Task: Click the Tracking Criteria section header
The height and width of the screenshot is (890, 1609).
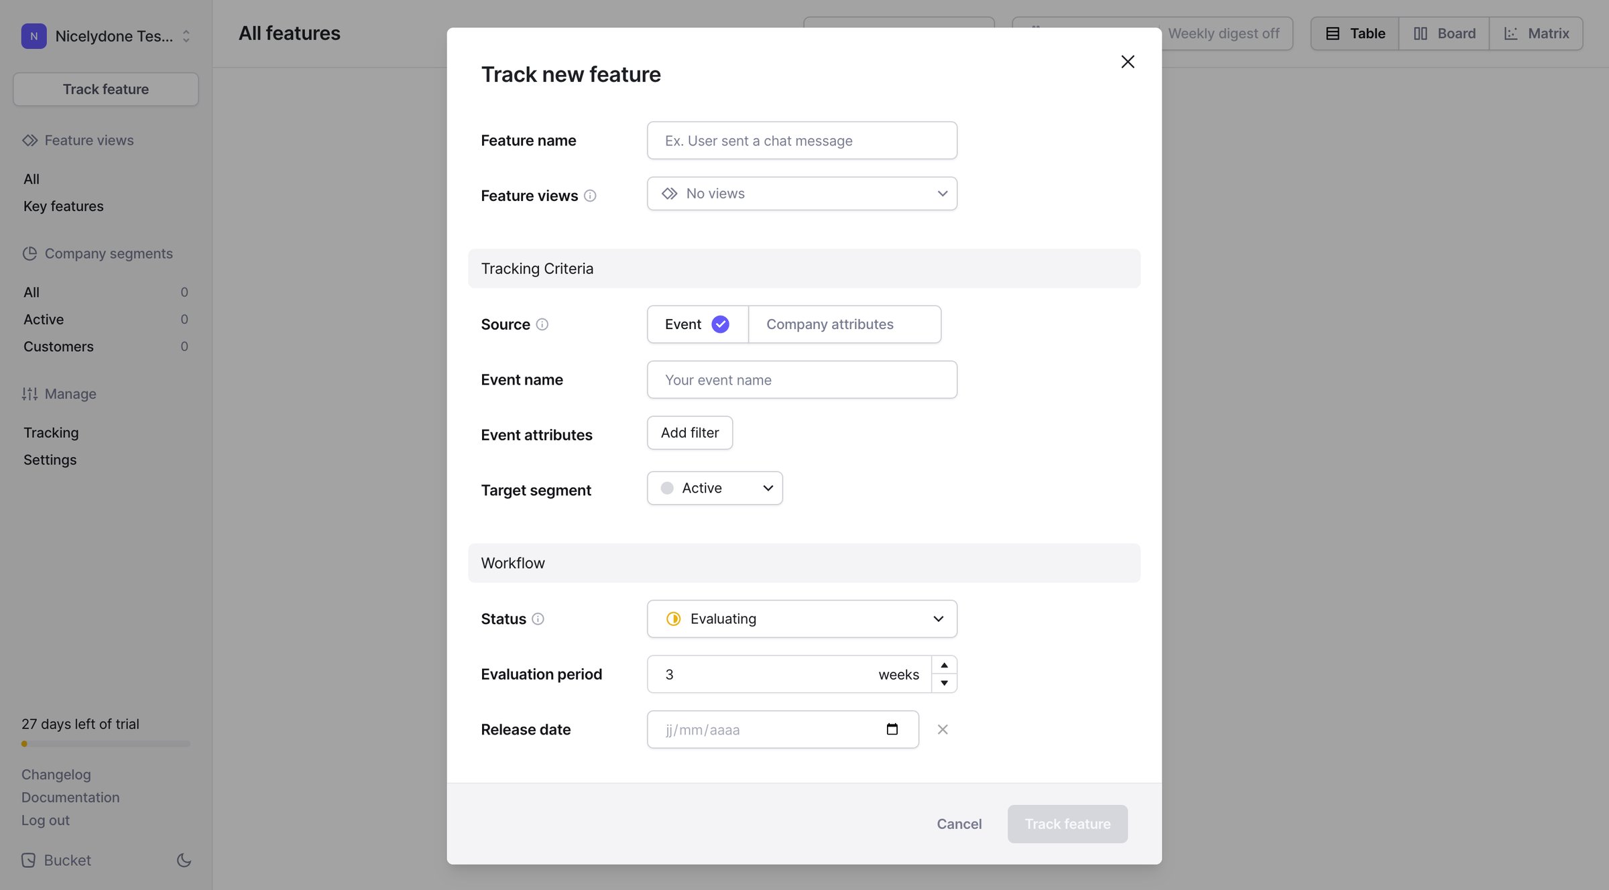Action: [x=804, y=269]
